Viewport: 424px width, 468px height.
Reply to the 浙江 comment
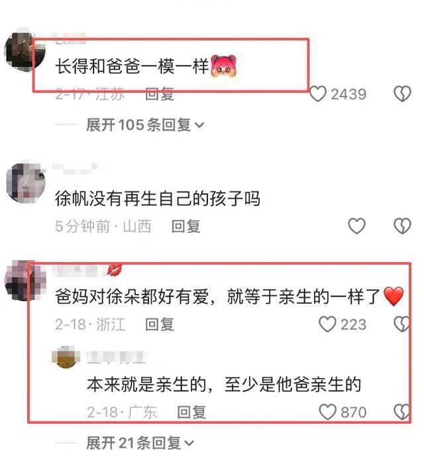pyautogui.click(x=160, y=325)
